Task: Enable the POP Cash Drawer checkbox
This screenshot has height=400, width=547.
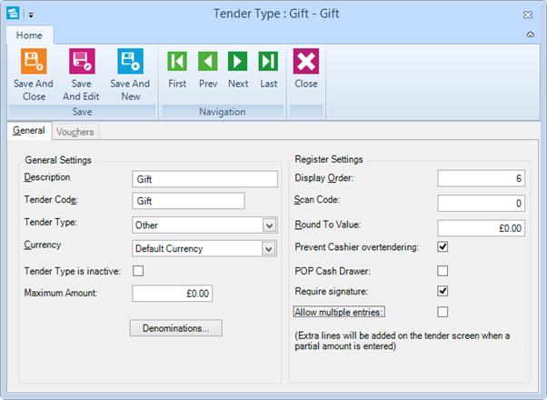Action: (443, 271)
